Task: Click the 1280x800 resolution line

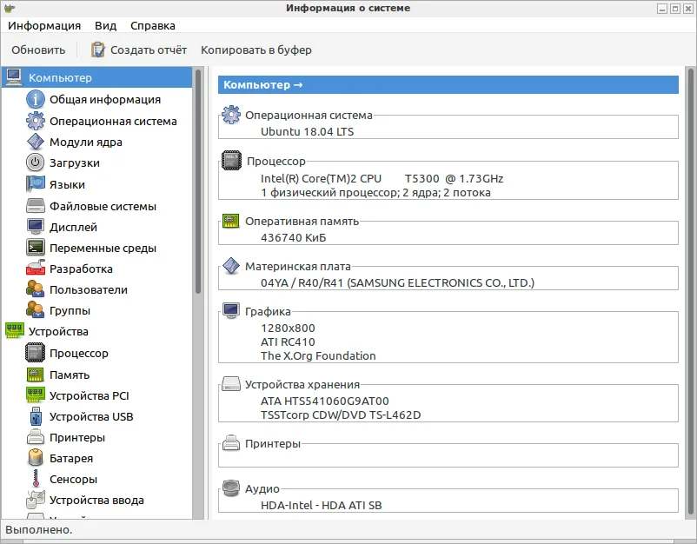Action: click(288, 328)
